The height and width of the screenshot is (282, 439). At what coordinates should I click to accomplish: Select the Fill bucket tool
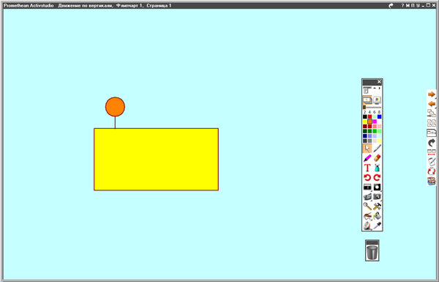377,216
